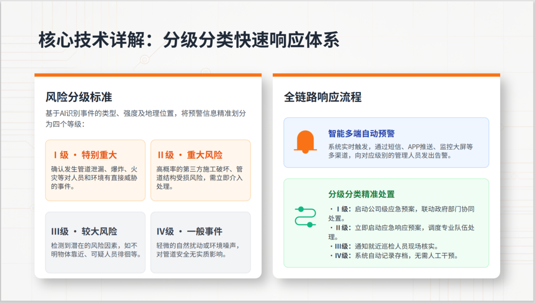Click the heading 风险分级标准
The height and width of the screenshot is (303, 535).
79,97
